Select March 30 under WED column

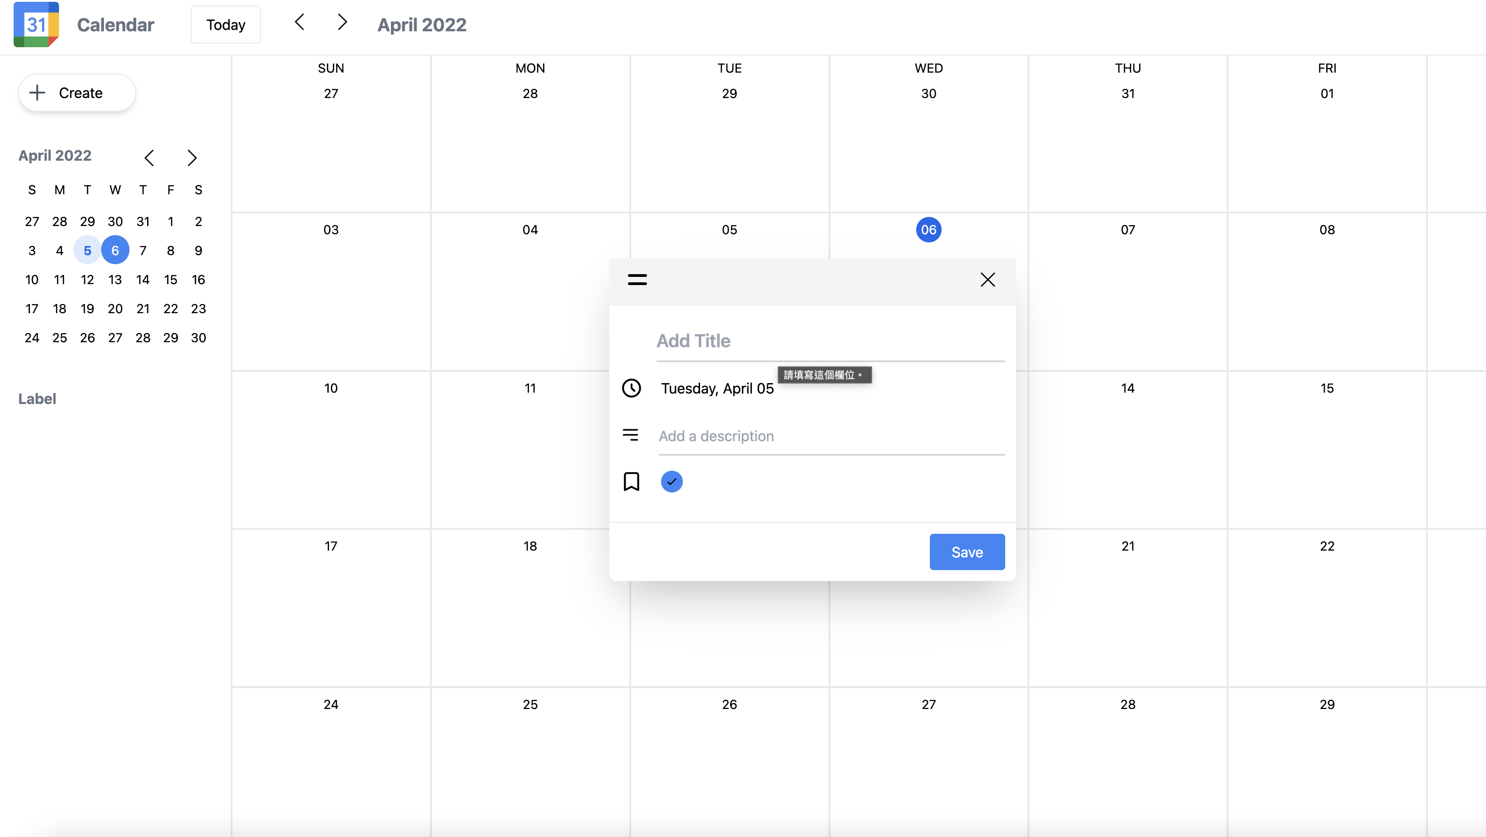[x=928, y=94]
